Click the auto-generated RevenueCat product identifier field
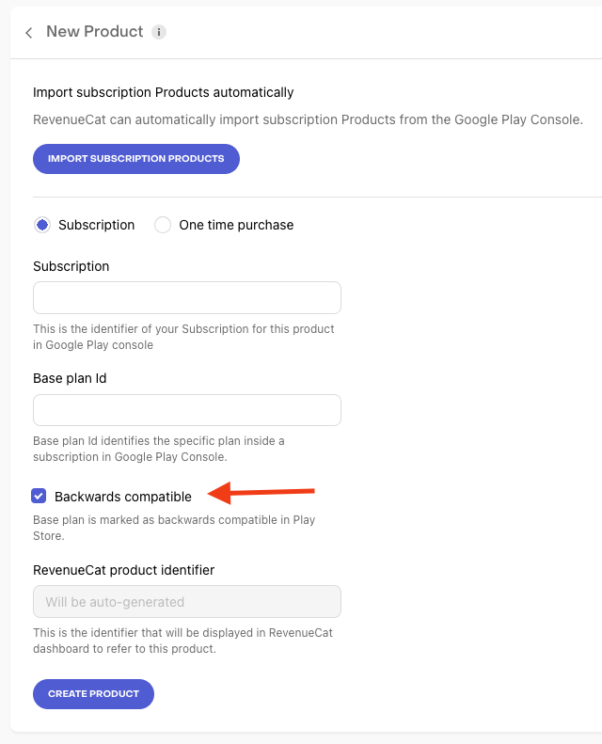The width and height of the screenshot is (602, 744). [x=186, y=602]
